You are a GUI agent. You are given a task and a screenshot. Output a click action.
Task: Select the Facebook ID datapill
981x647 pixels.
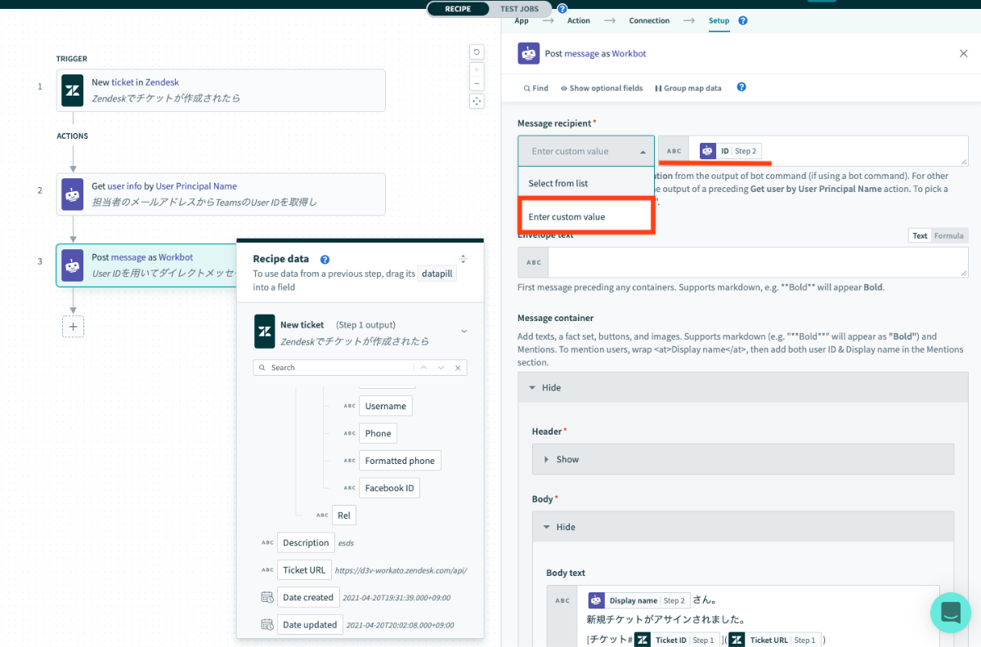[x=390, y=488]
